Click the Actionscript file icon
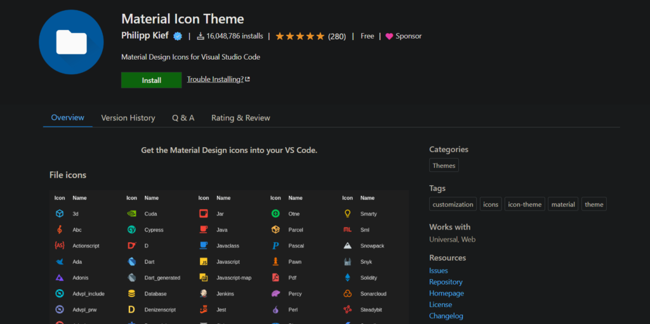Viewport: 650px width, 324px height. 60,245
